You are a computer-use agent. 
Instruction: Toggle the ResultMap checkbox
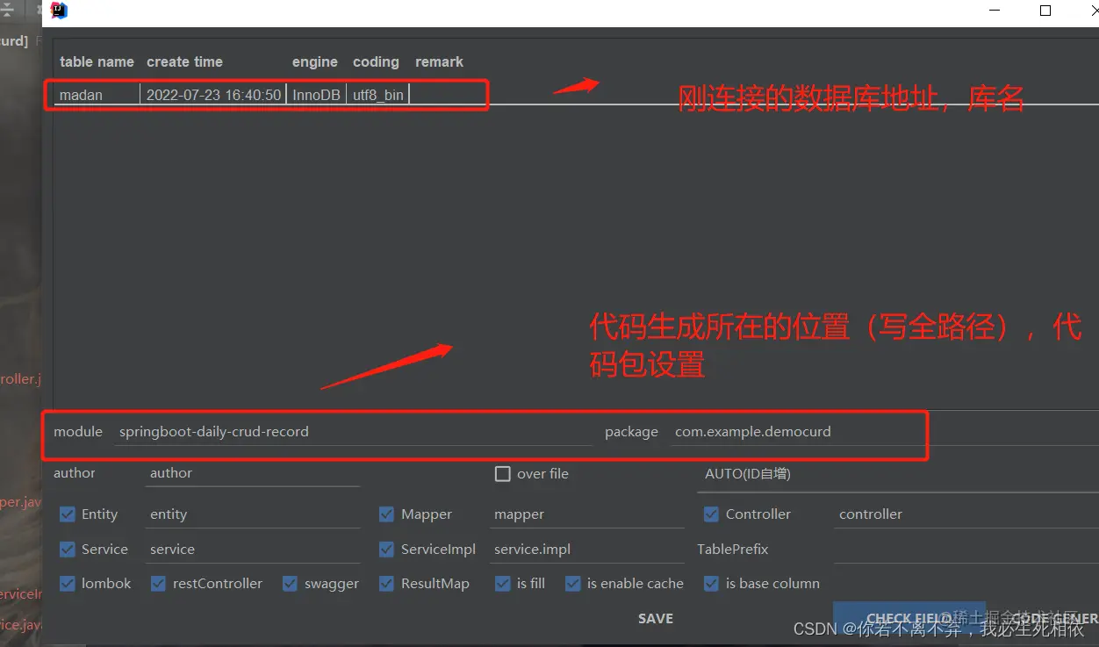386,583
